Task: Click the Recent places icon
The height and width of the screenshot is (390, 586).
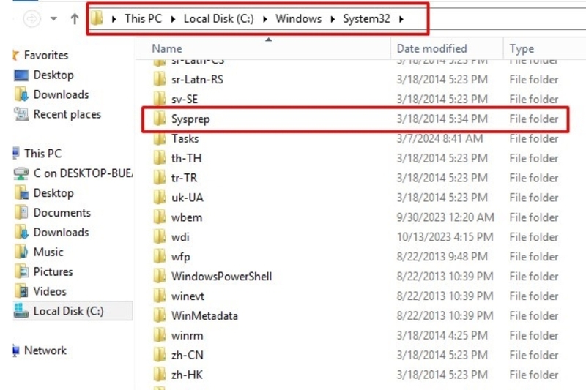Action: tap(21, 114)
